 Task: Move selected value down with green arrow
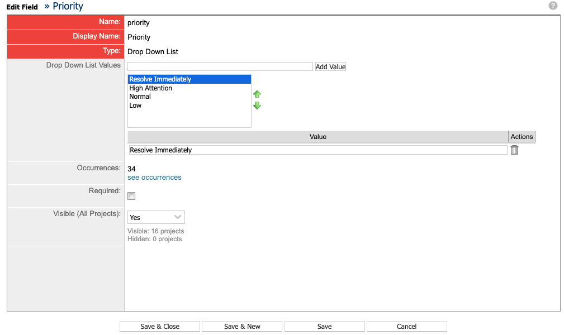[x=257, y=106]
